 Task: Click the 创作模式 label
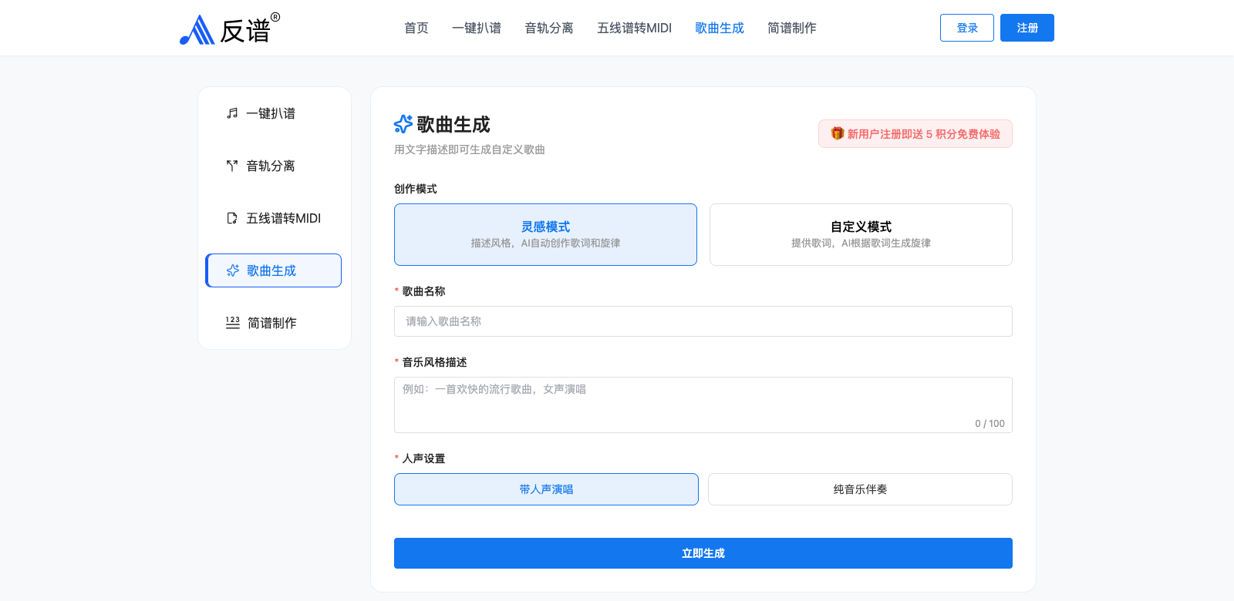tap(416, 189)
